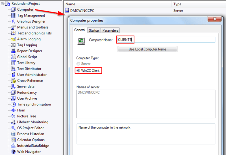Viewport: 226px width, 155px height.
Task: Click the DMCWINCCPC computer icon in list
Action: pos(67,10)
